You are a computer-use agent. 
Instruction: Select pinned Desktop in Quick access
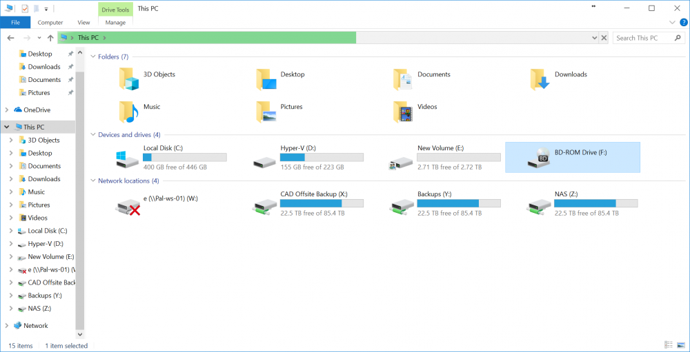[x=40, y=54]
